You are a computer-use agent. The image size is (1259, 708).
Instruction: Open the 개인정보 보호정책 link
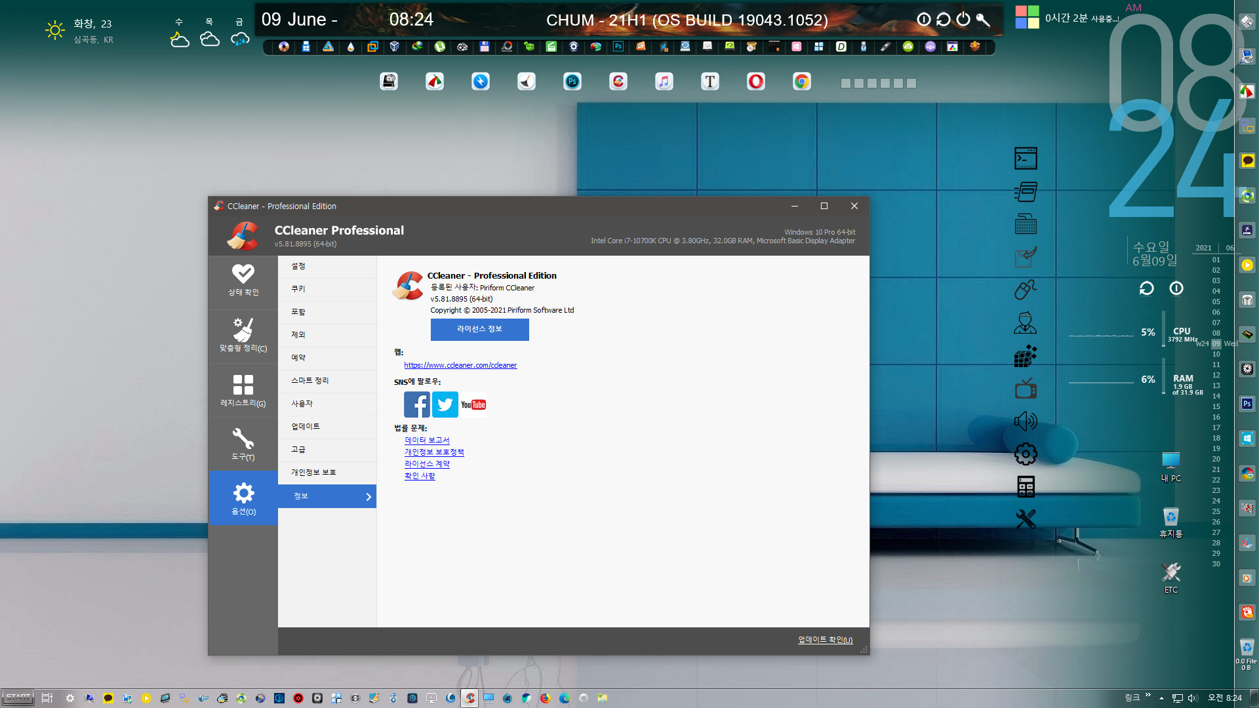434,452
